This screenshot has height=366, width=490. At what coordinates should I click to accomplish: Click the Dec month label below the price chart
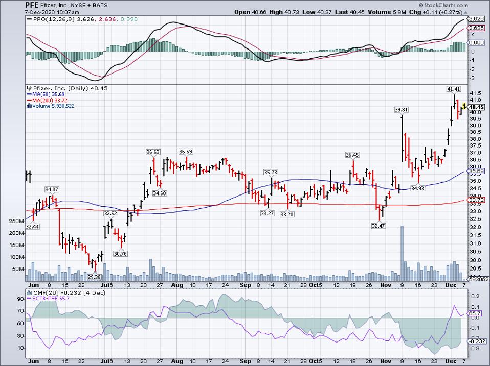coord(451,285)
